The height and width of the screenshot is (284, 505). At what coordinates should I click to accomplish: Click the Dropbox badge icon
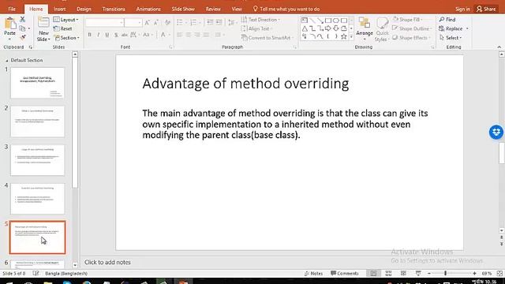coord(496,132)
